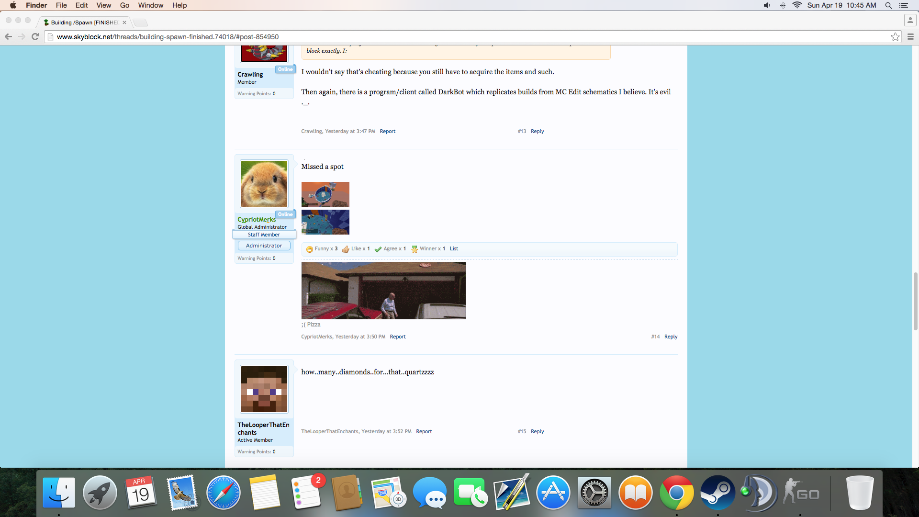Open Google Chrome in the Dock
The image size is (919, 517).
point(676,493)
